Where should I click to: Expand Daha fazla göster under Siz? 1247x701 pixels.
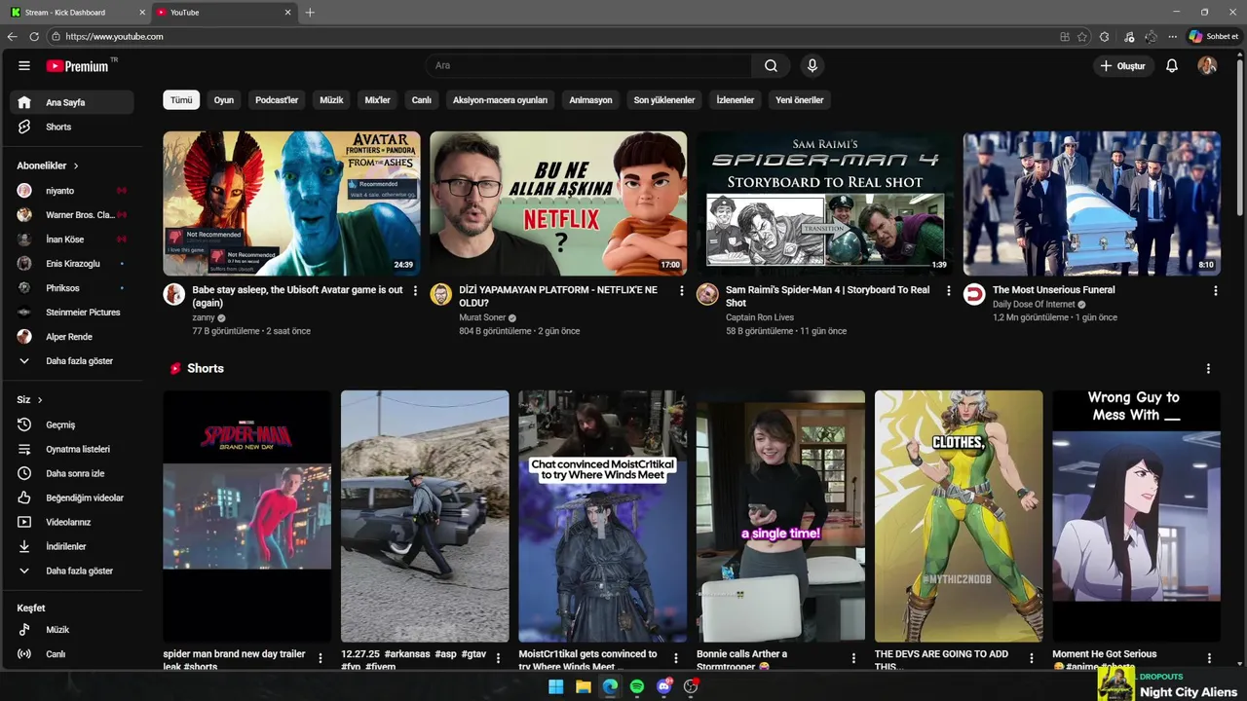[72, 571]
